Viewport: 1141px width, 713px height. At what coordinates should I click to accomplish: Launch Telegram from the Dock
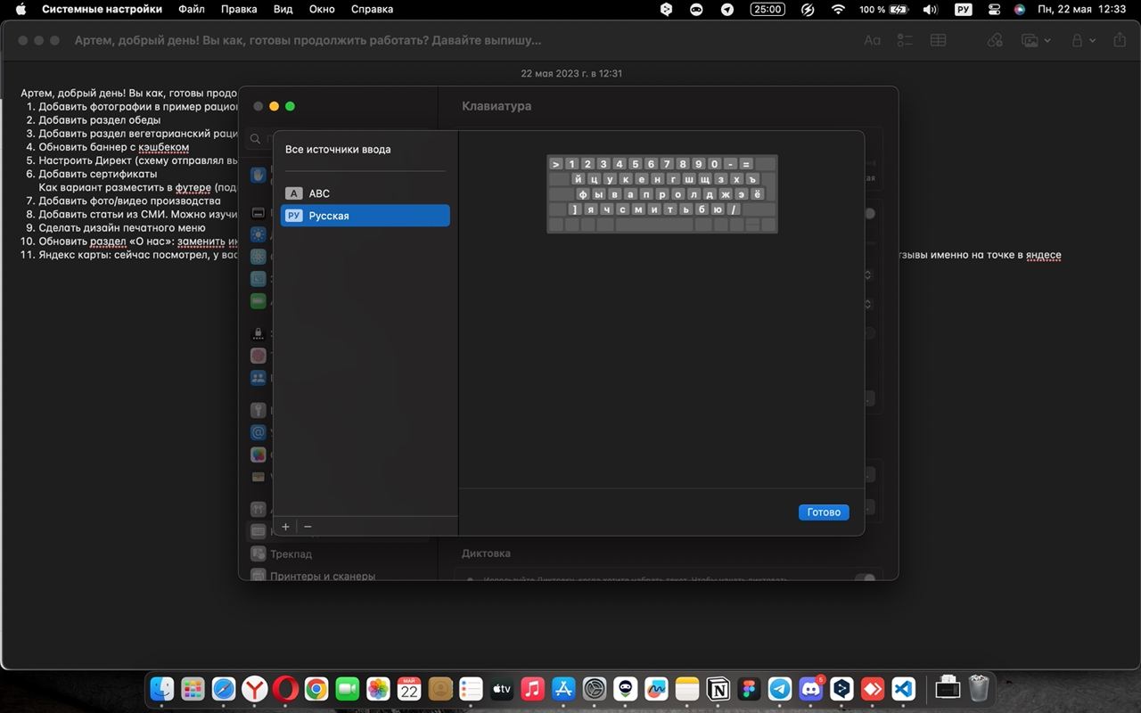[x=779, y=689]
